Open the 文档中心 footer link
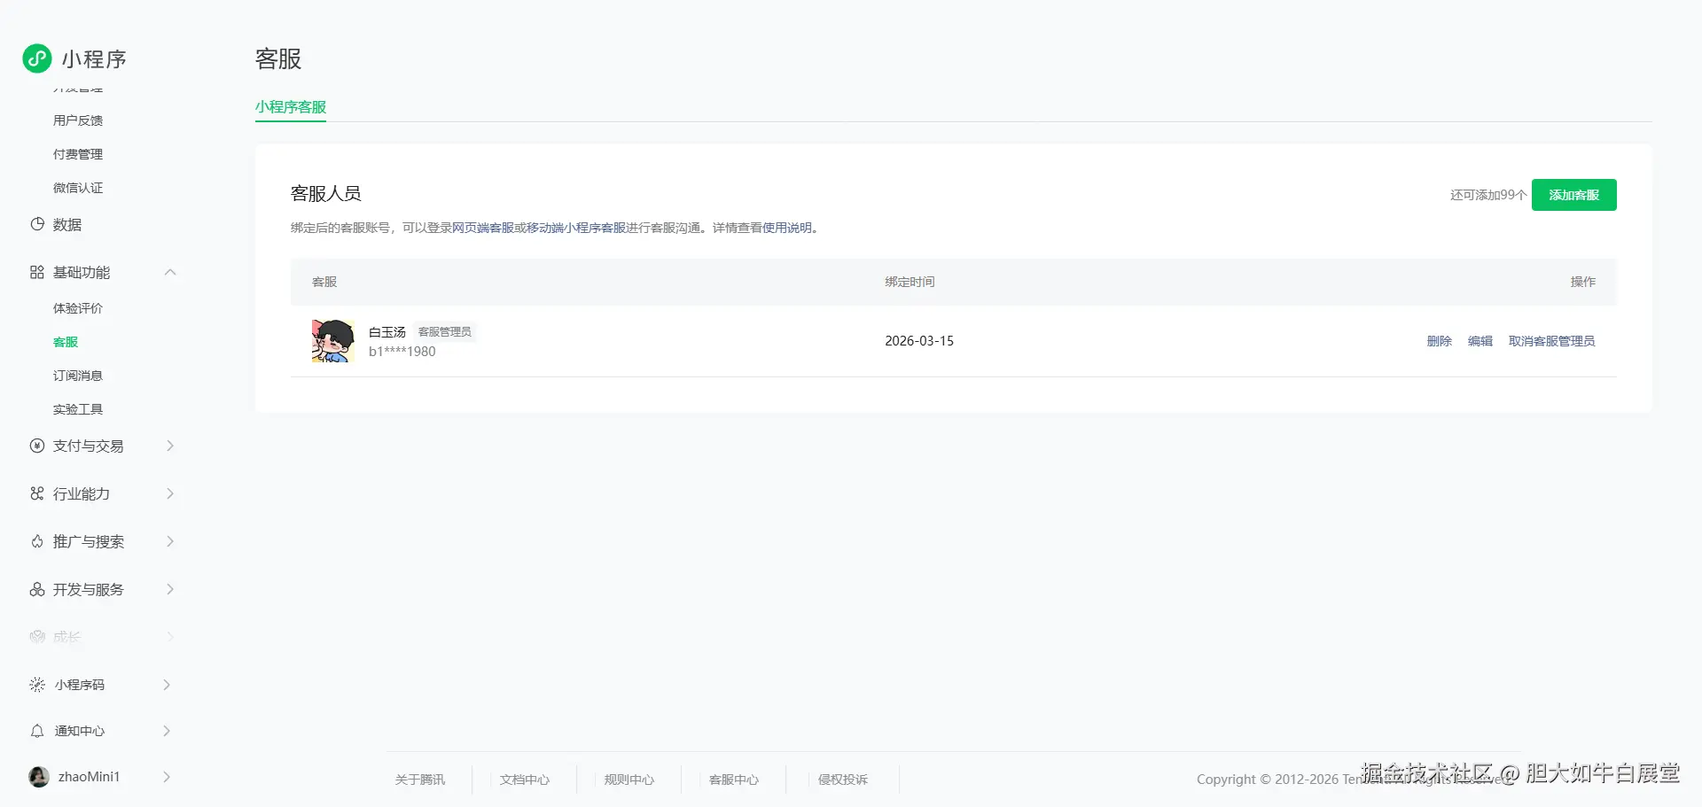This screenshot has height=807, width=1702. (x=525, y=780)
